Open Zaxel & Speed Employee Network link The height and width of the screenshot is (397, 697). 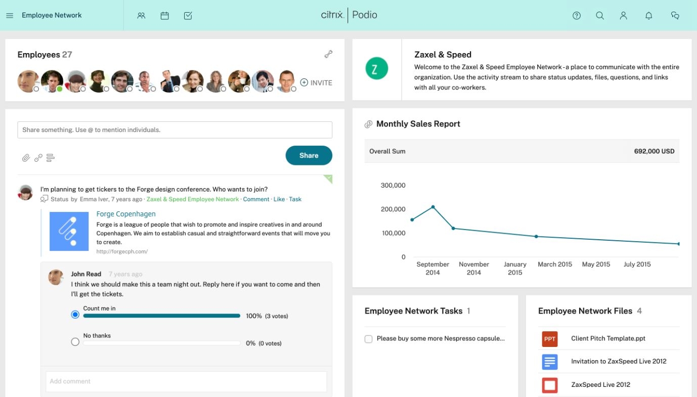pos(193,199)
